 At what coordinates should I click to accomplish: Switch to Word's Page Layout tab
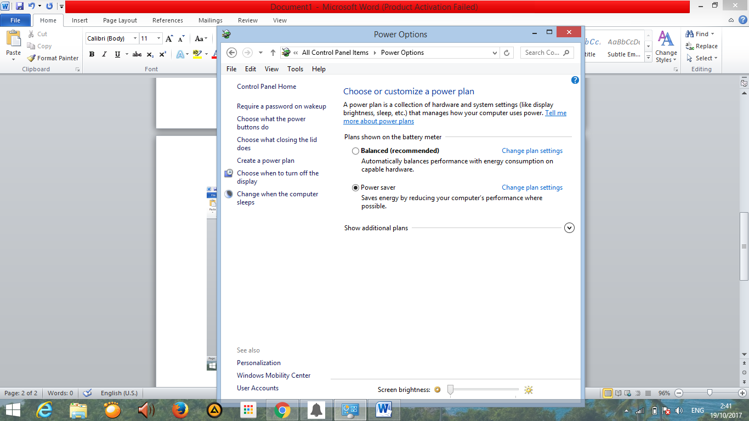click(x=120, y=20)
